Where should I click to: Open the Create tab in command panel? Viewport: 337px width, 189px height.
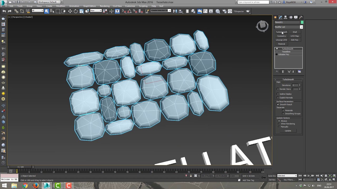coord(276,17)
